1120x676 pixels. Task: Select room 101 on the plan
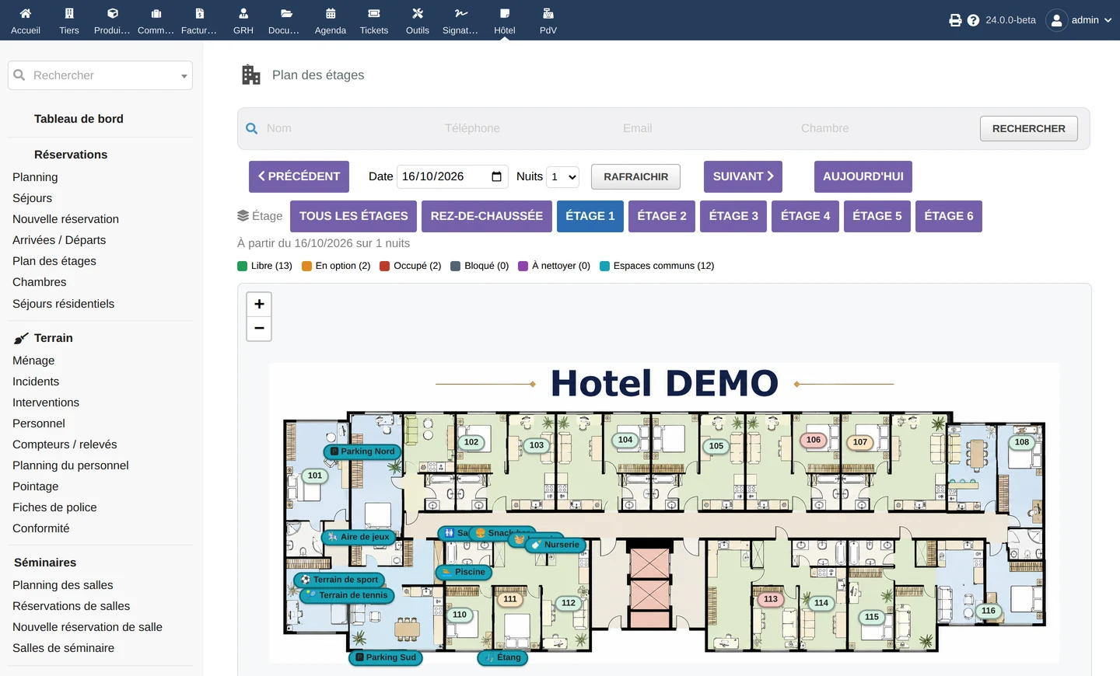tap(315, 476)
